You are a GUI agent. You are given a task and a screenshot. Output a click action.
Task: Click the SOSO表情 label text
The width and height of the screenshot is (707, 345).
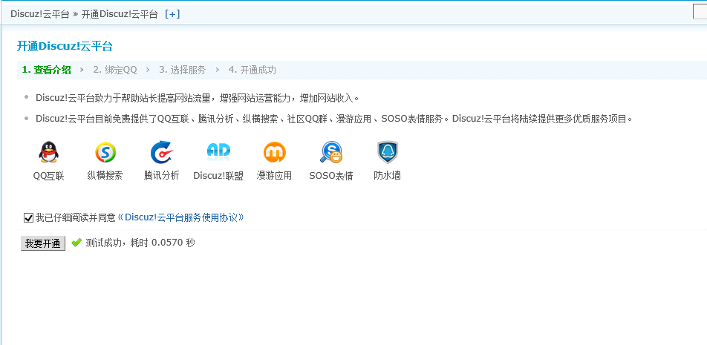click(331, 176)
